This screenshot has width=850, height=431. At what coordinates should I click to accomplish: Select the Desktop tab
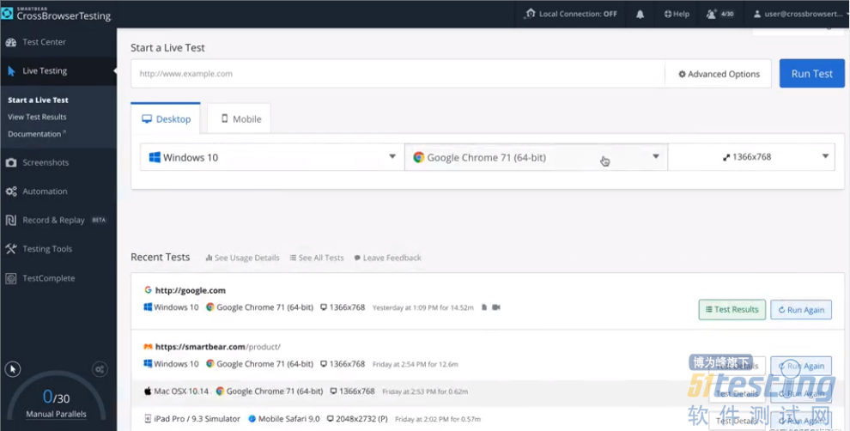pyautogui.click(x=166, y=119)
